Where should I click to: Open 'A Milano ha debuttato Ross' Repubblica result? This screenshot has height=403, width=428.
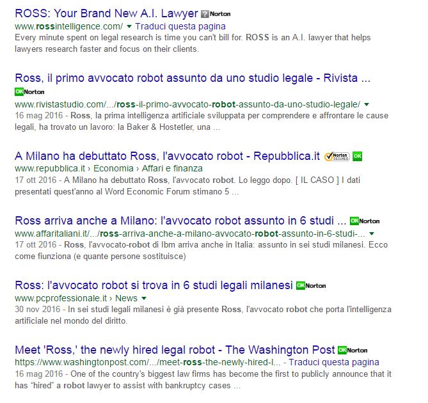point(167,156)
